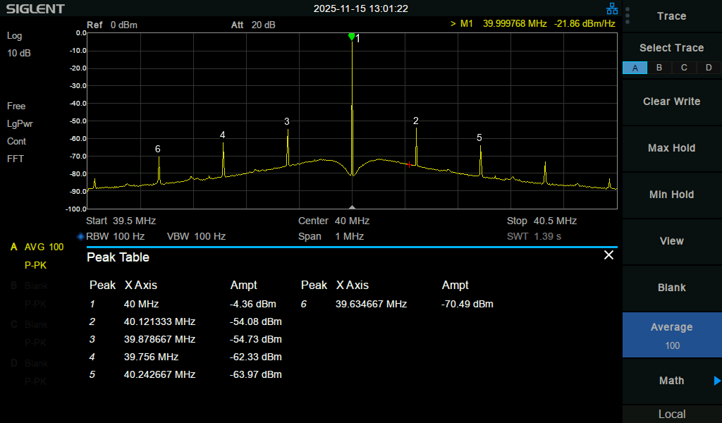This screenshot has width=722, height=423.
Task: Click peak 3 frequency 39.878667 MHz
Action: click(x=160, y=339)
